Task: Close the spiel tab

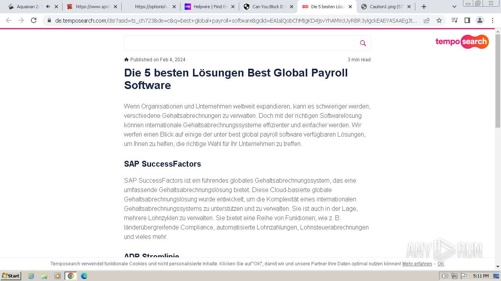Action: pyautogui.click(x=115, y=7)
